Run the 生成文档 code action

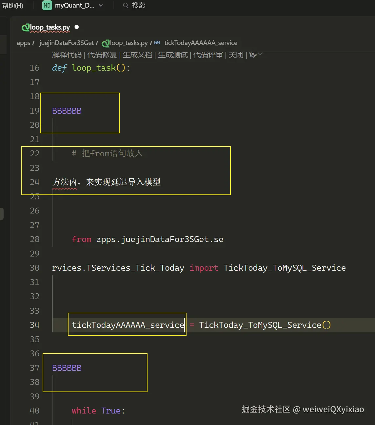click(139, 55)
